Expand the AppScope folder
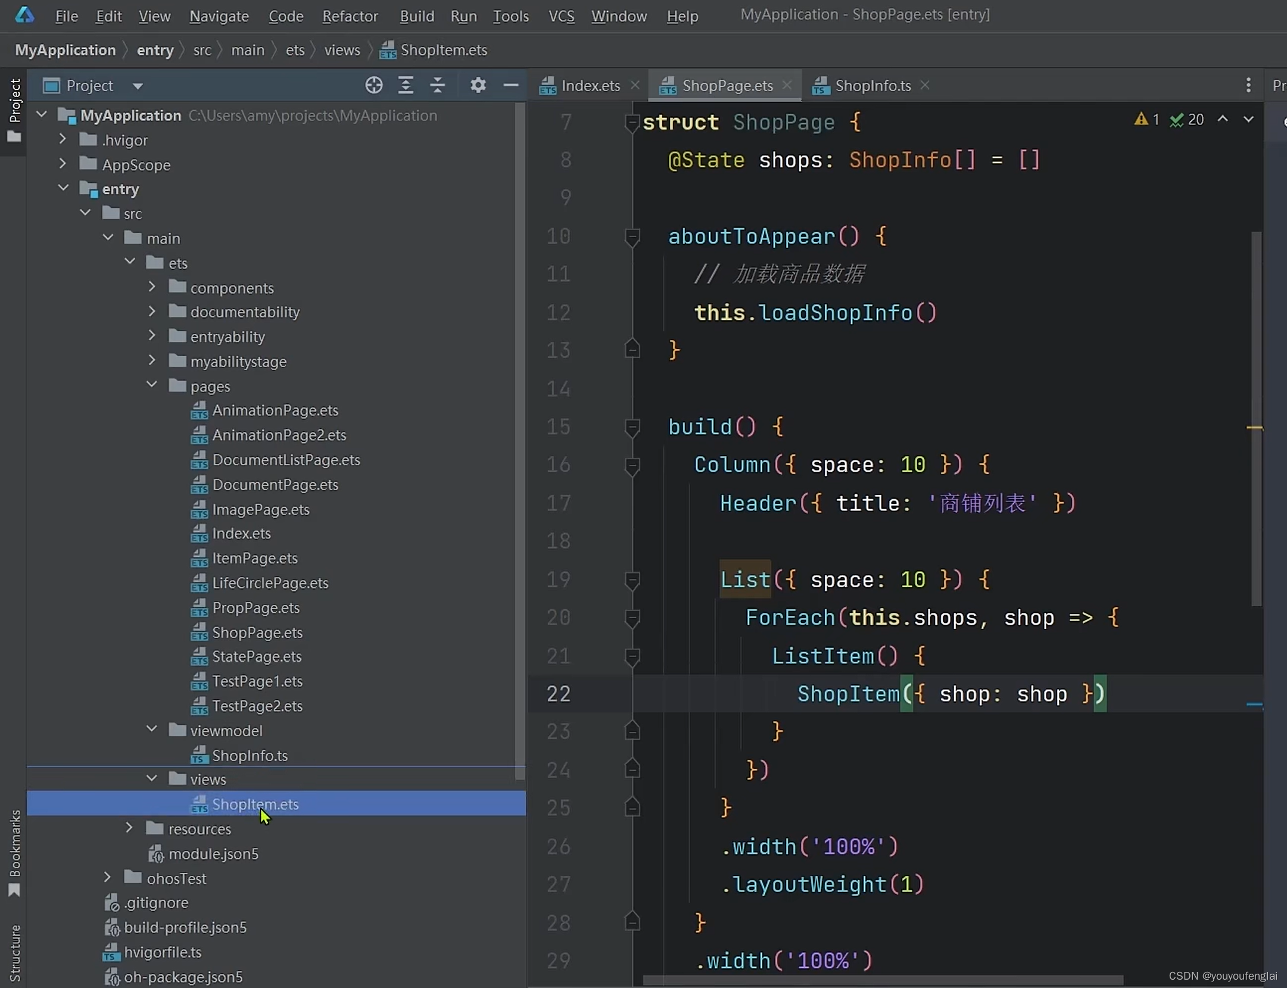The height and width of the screenshot is (988, 1287). click(x=63, y=164)
